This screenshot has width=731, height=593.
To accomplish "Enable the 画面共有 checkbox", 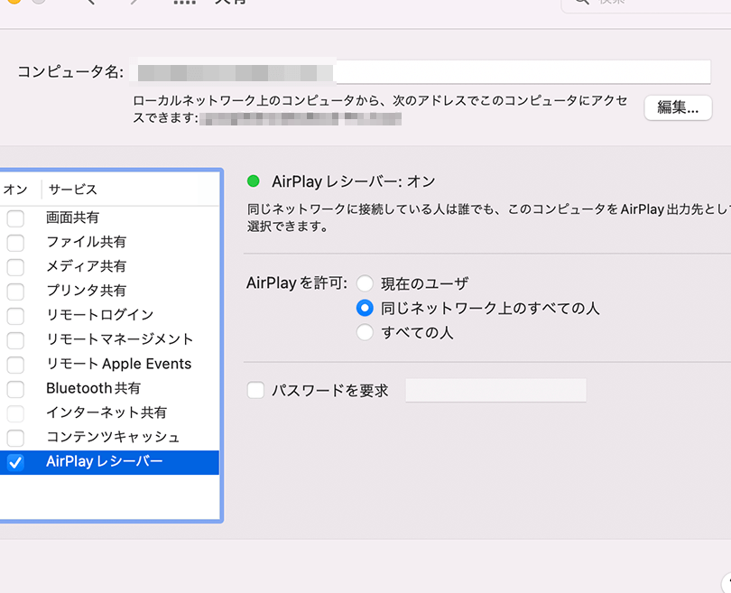I will coord(15,218).
